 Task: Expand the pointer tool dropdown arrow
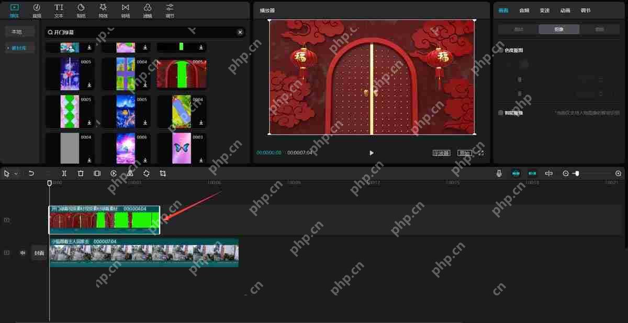coord(16,173)
